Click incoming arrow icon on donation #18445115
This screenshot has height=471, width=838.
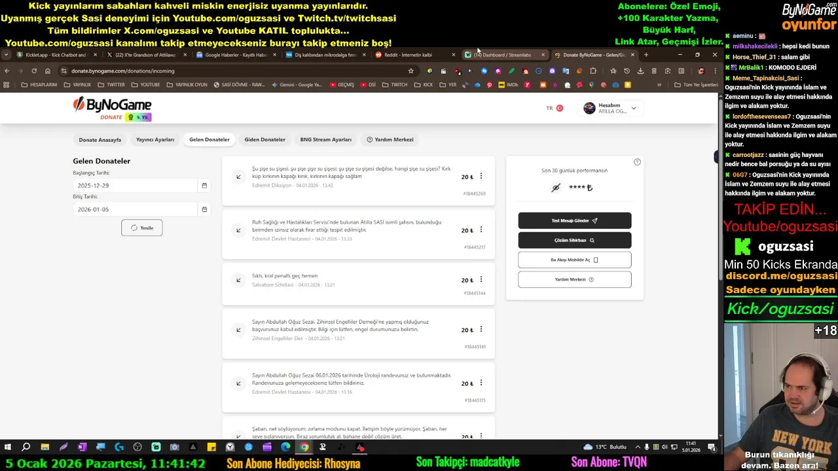pyautogui.click(x=238, y=383)
